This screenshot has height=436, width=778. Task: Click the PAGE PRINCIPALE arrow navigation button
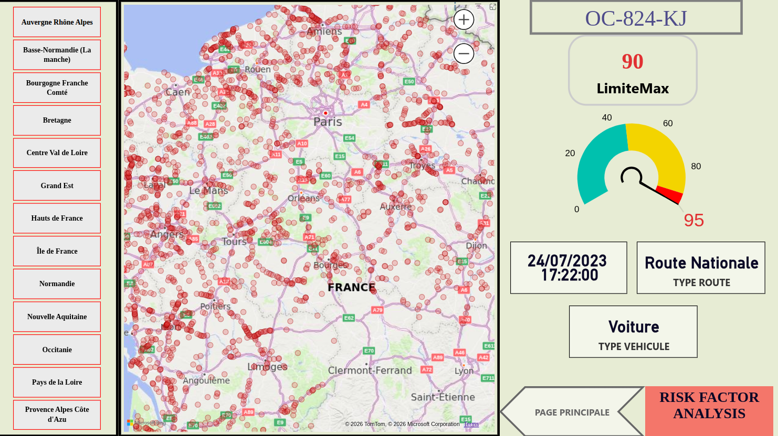tap(572, 412)
